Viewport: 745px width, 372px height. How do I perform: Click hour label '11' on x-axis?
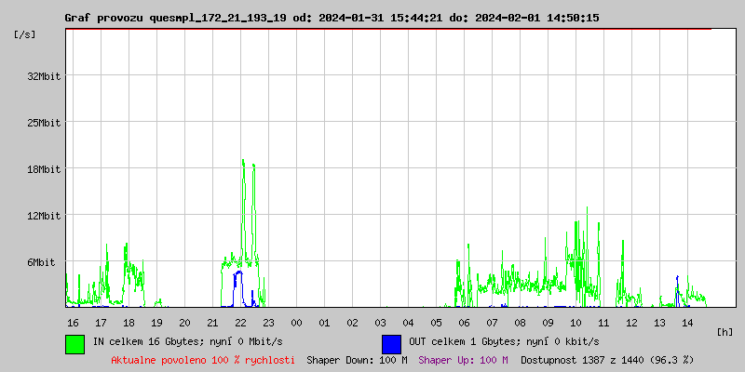[x=603, y=323]
